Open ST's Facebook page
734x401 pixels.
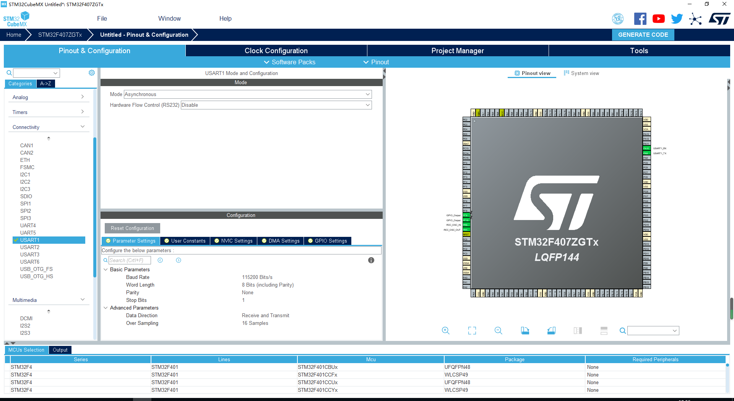(640, 18)
